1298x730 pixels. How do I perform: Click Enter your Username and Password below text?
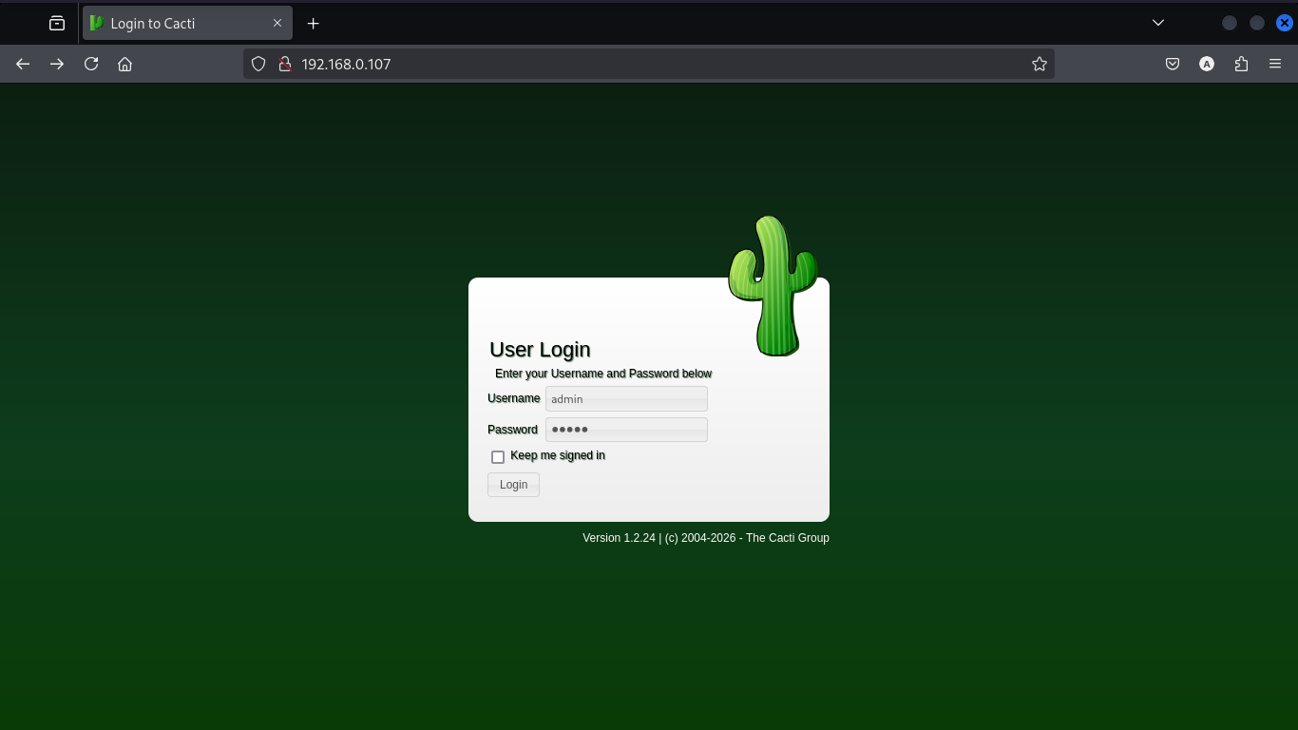(603, 374)
